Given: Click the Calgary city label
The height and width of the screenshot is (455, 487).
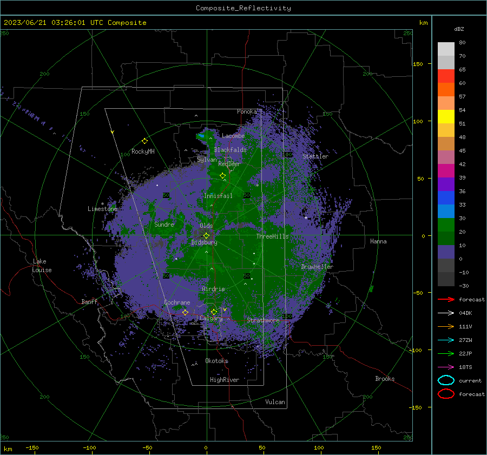Looking at the screenshot, I should coord(211,318).
